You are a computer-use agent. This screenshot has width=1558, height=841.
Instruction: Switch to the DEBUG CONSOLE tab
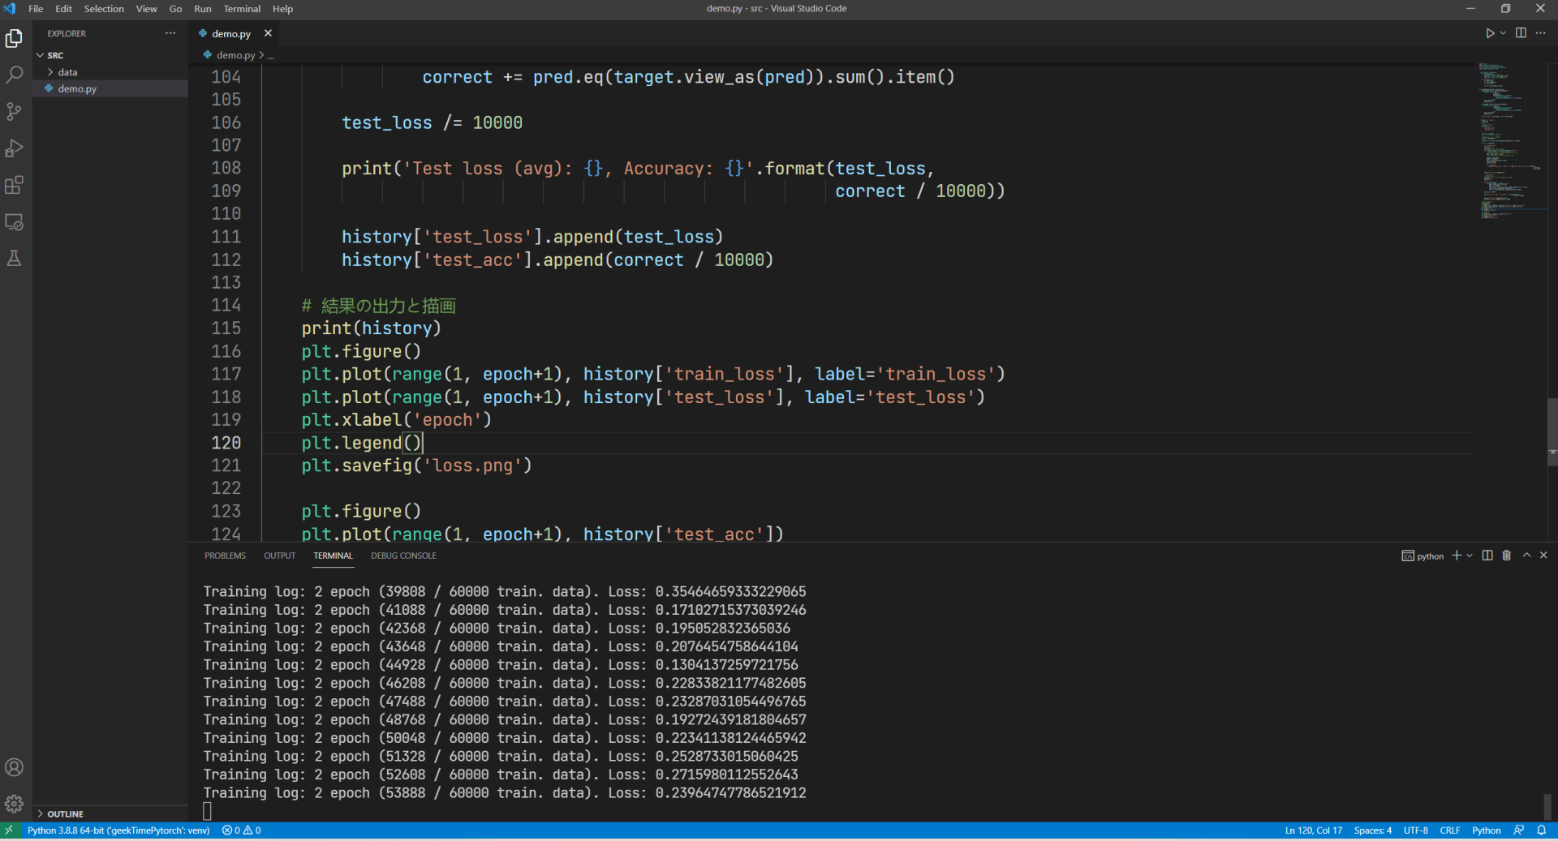(x=403, y=556)
